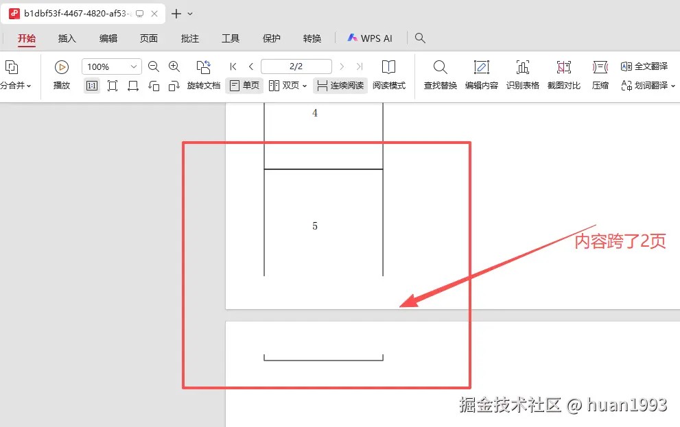This screenshot has height=427, width=680.
Task: Open WPS AI
Action: (x=369, y=38)
